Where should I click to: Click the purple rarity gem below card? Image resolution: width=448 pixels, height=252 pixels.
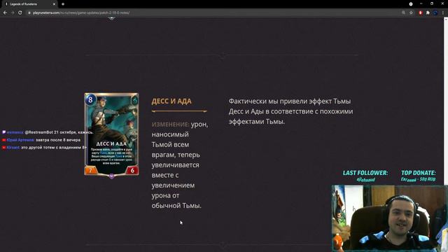click(x=112, y=176)
